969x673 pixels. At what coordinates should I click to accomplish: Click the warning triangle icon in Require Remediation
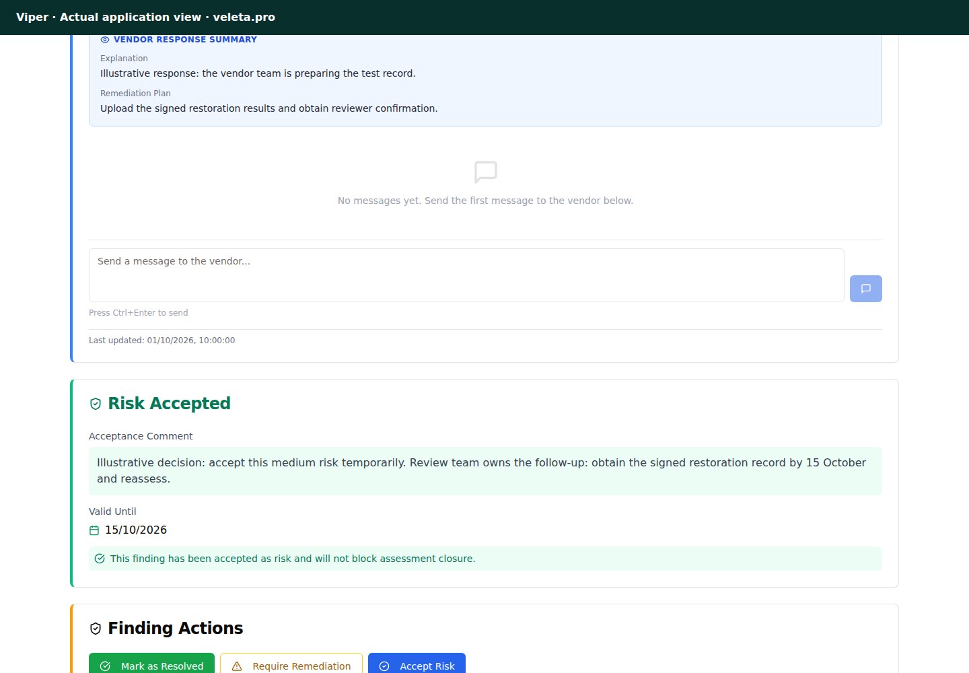click(237, 666)
